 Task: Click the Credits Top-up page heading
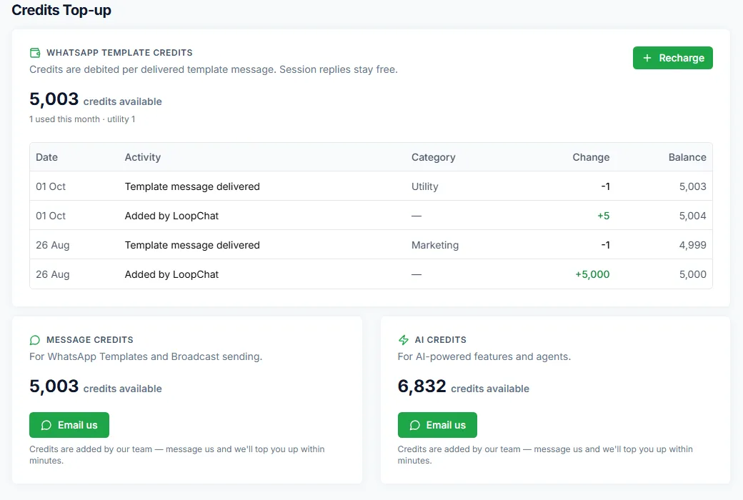[x=61, y=10]
